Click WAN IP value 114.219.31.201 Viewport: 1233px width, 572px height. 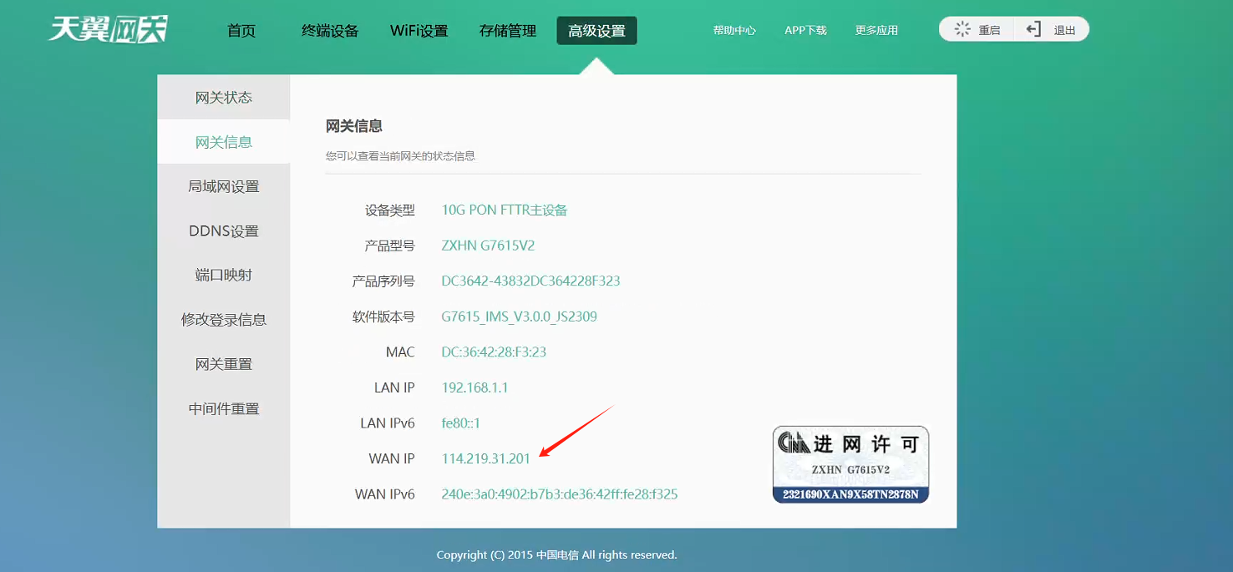pyautogui.click(x=485, y=458)
